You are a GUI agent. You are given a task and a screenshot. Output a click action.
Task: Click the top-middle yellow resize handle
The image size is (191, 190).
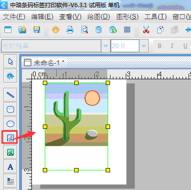(x=76, y=83)
